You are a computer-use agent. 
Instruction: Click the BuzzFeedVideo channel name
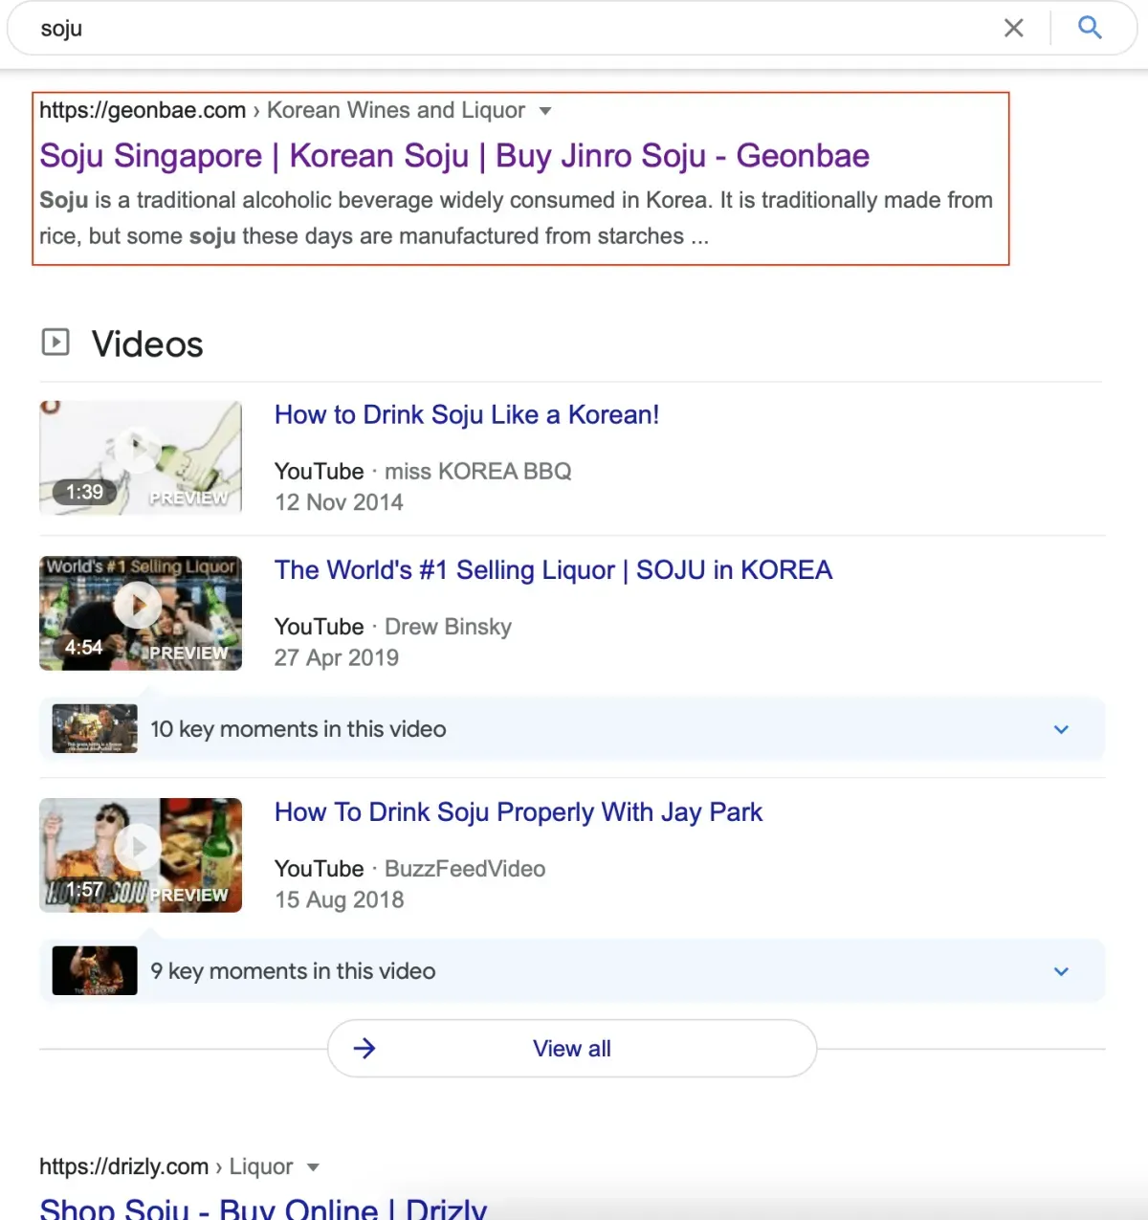click(x=465, y=869)
